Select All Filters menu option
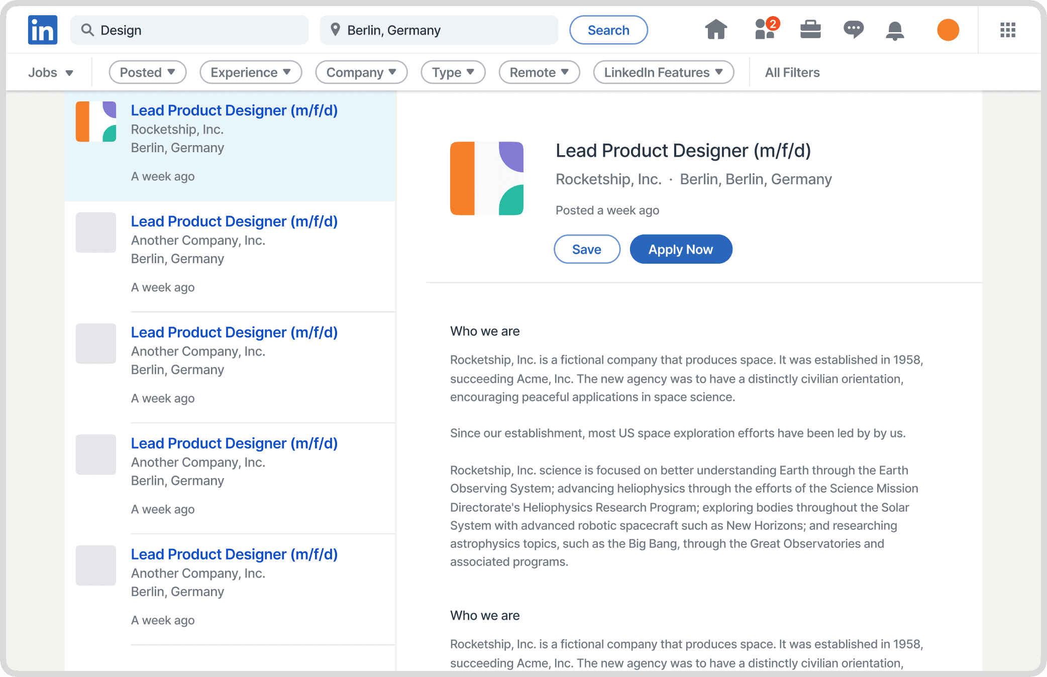The width and height of the screenshot is (1047, 677). (793, 72)
